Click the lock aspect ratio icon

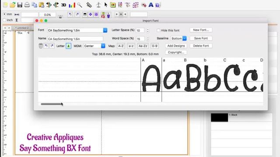click(x=60, y=17)
